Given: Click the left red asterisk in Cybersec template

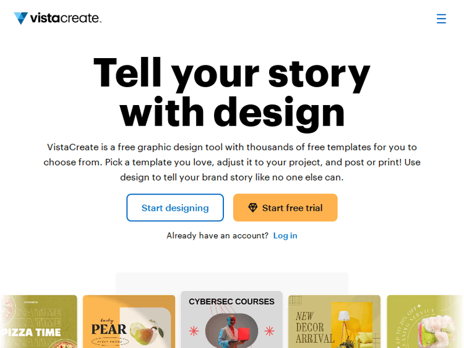Looking at the screenshot, I should pos(193,331).
